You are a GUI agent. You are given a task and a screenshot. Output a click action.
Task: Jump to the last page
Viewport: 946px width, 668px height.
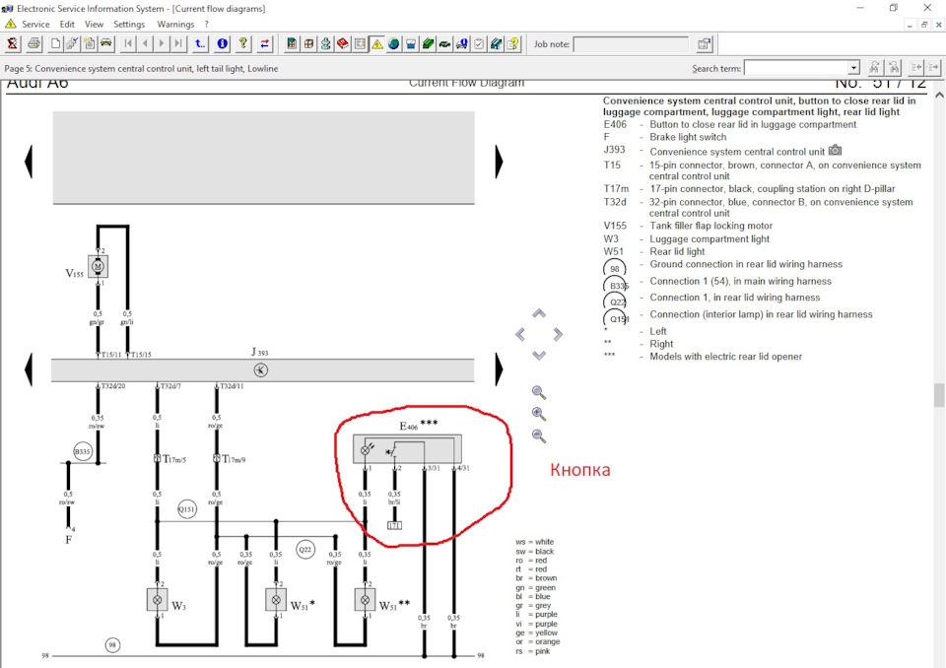pos(178,44)
